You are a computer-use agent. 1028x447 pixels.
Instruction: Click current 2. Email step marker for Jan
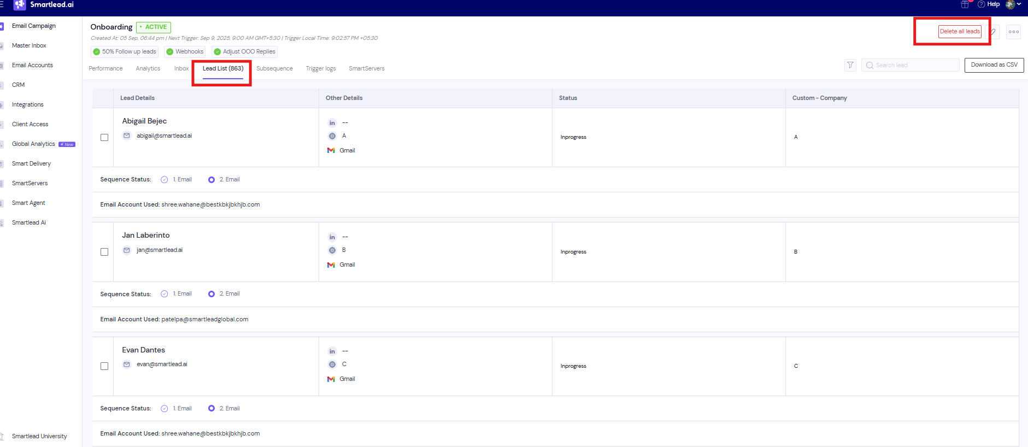[x=212, y=294]
